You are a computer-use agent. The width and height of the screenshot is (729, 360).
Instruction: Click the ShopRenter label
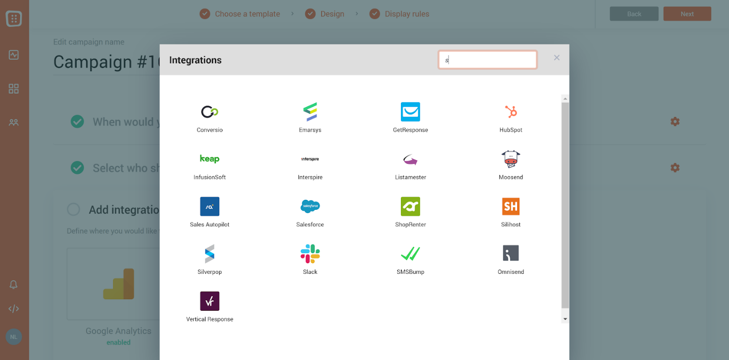coord(410,225)
